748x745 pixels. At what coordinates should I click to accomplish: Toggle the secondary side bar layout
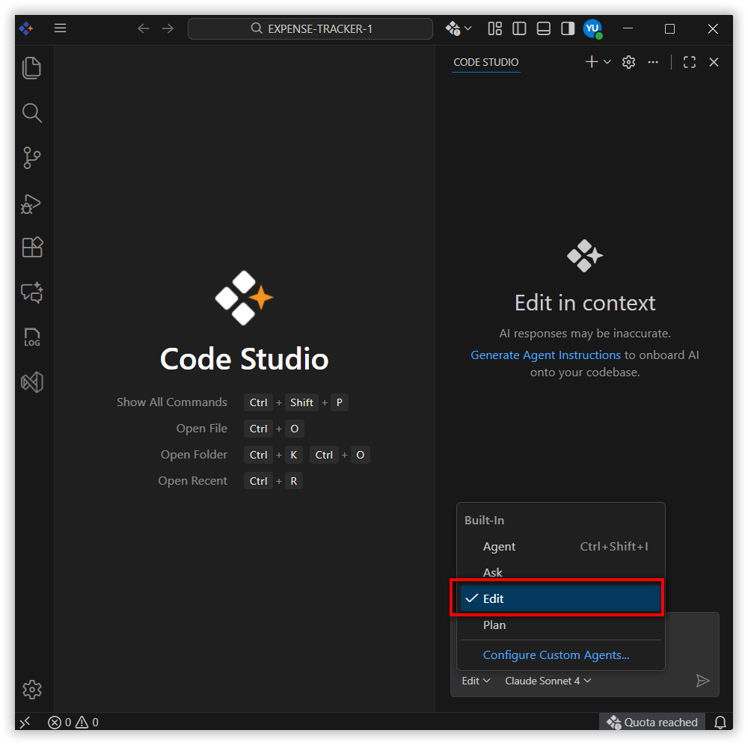[568, 28]
